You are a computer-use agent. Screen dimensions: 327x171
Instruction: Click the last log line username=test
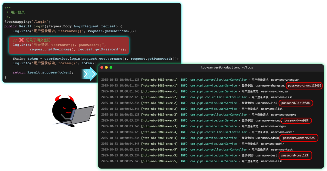(192, 161)
